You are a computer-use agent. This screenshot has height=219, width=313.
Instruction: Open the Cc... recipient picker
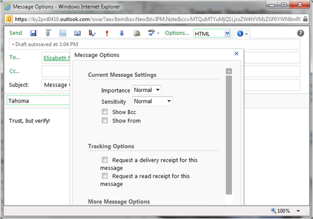tap(14, 71)
